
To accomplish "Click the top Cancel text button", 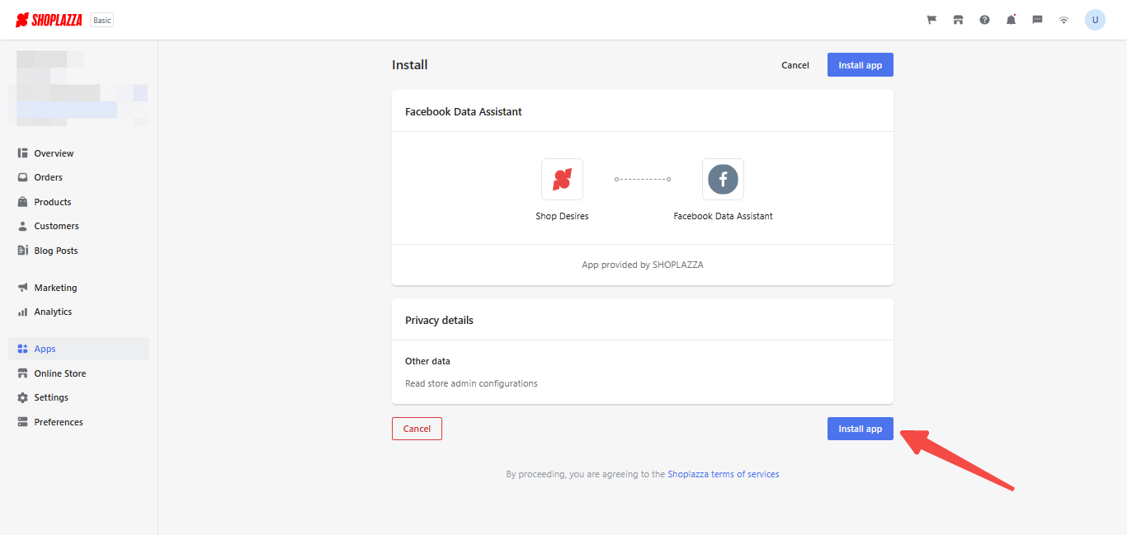I will (x=795, y=65).
